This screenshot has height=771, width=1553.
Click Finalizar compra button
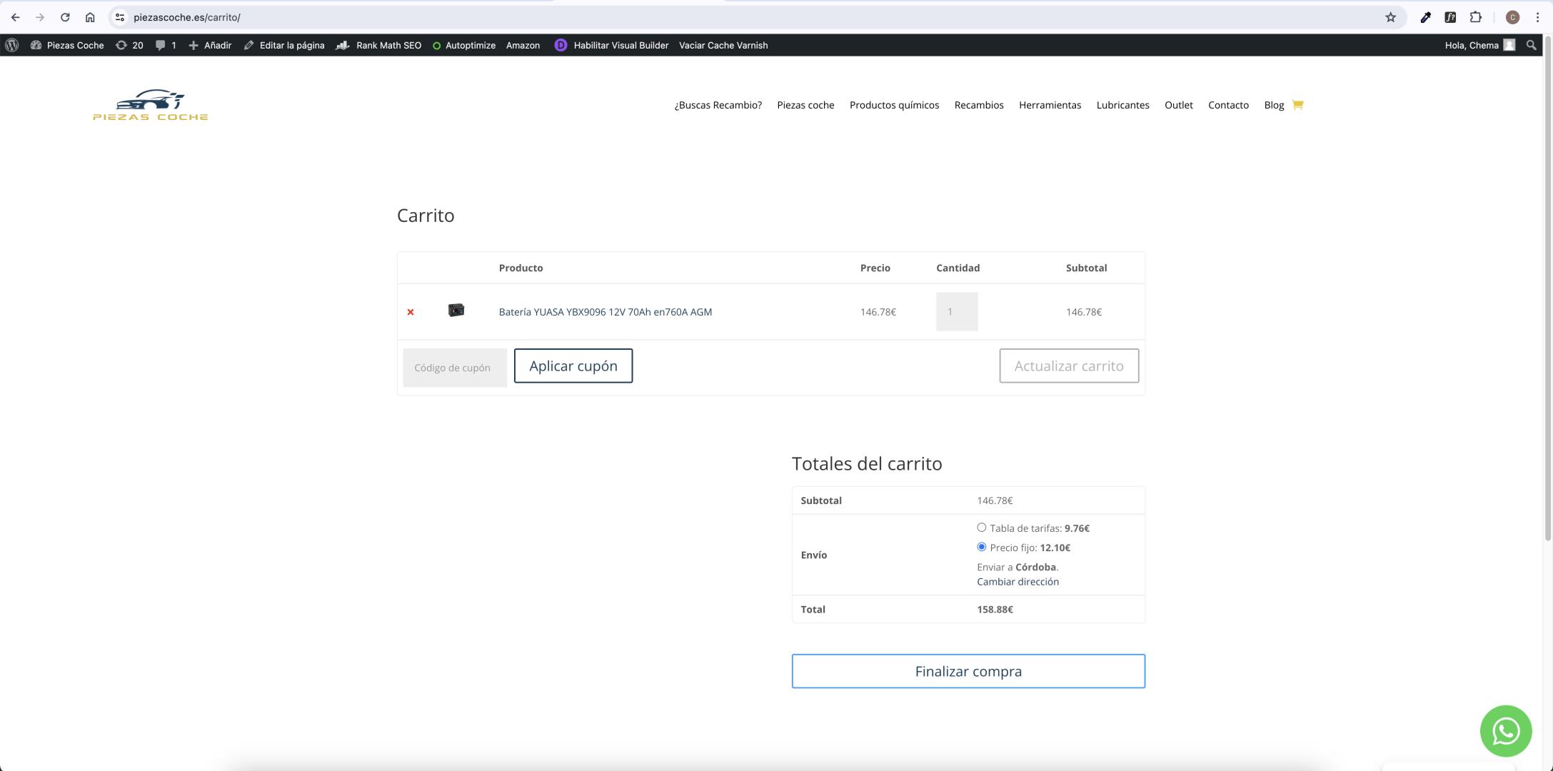pos(968,671)
